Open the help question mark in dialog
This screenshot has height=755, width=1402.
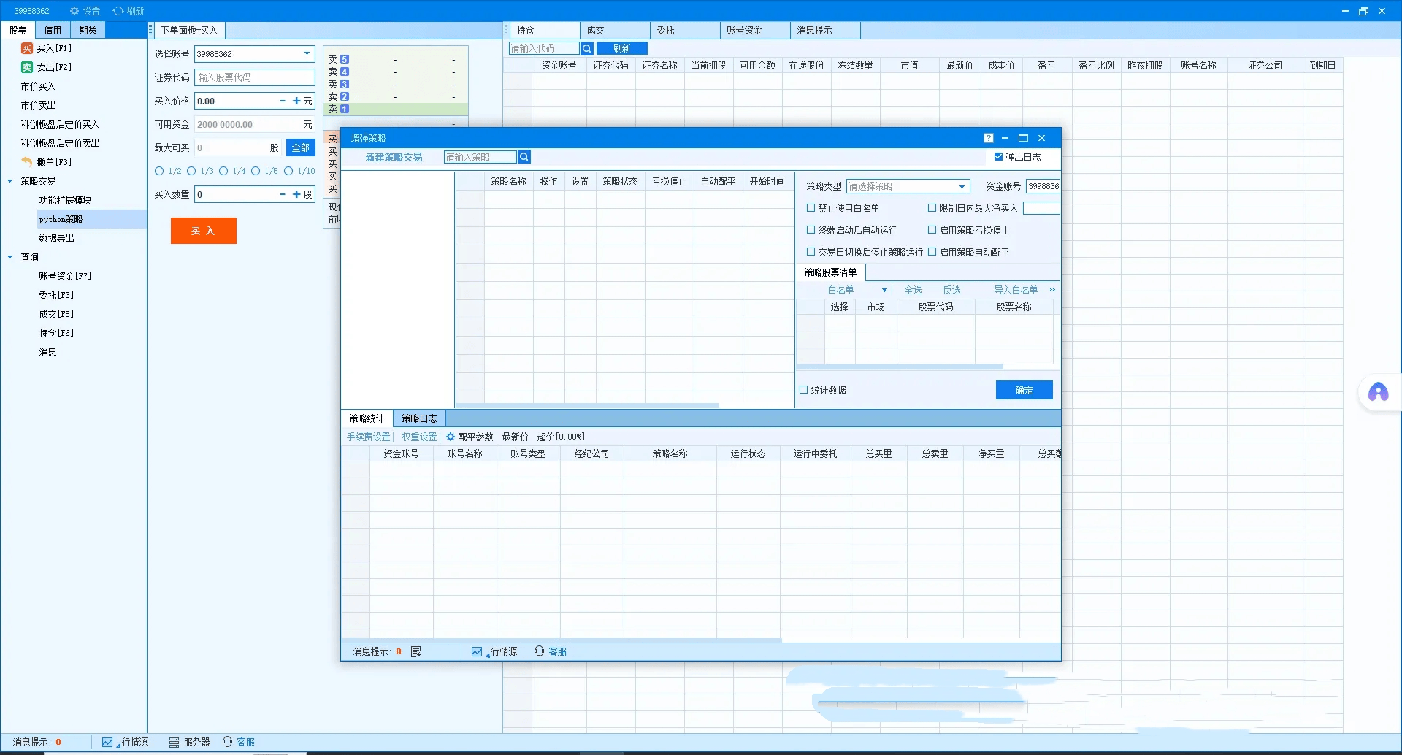[988, 138]
